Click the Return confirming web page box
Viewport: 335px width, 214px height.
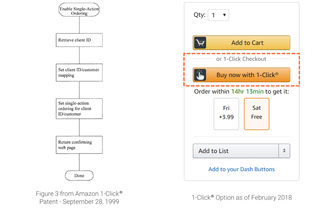coord(79,145)
